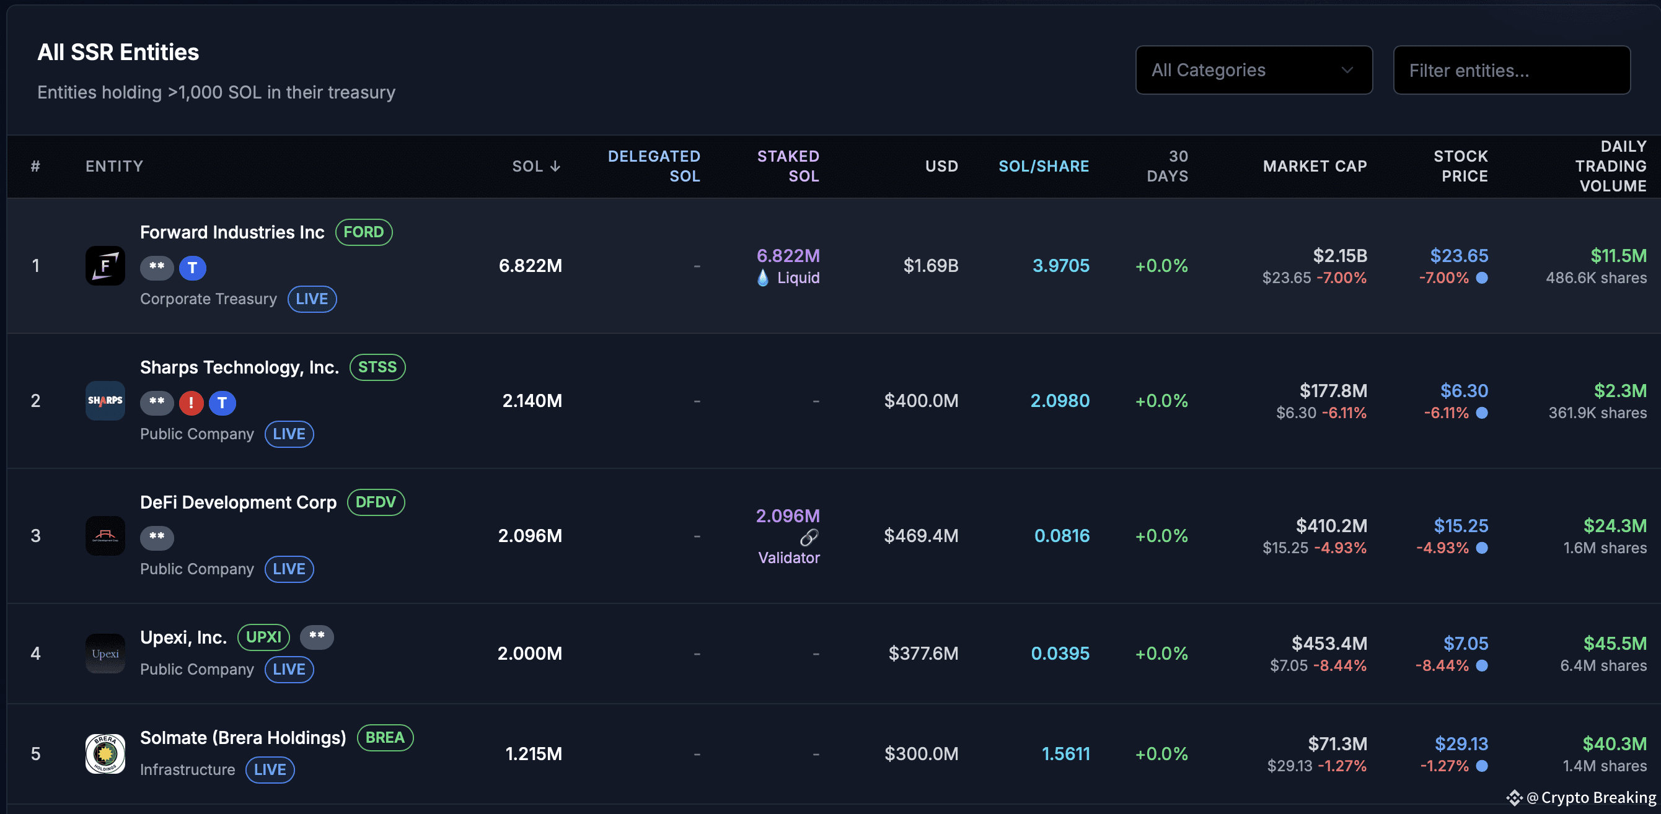Click the DFDV ticker tag
This screenshot has width=1661, height=814.
coord(376,502)
